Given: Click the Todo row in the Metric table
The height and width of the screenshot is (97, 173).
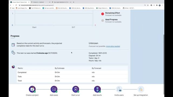Looking at the screenshot, I should pos(72,77).
